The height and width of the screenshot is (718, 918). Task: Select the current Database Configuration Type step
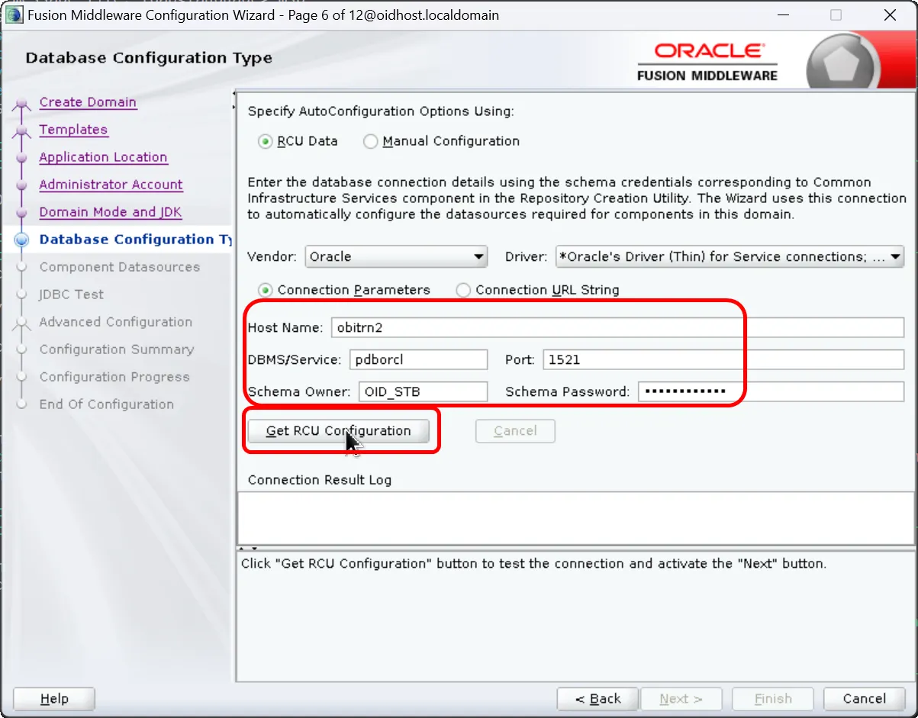tap(134, 240)
